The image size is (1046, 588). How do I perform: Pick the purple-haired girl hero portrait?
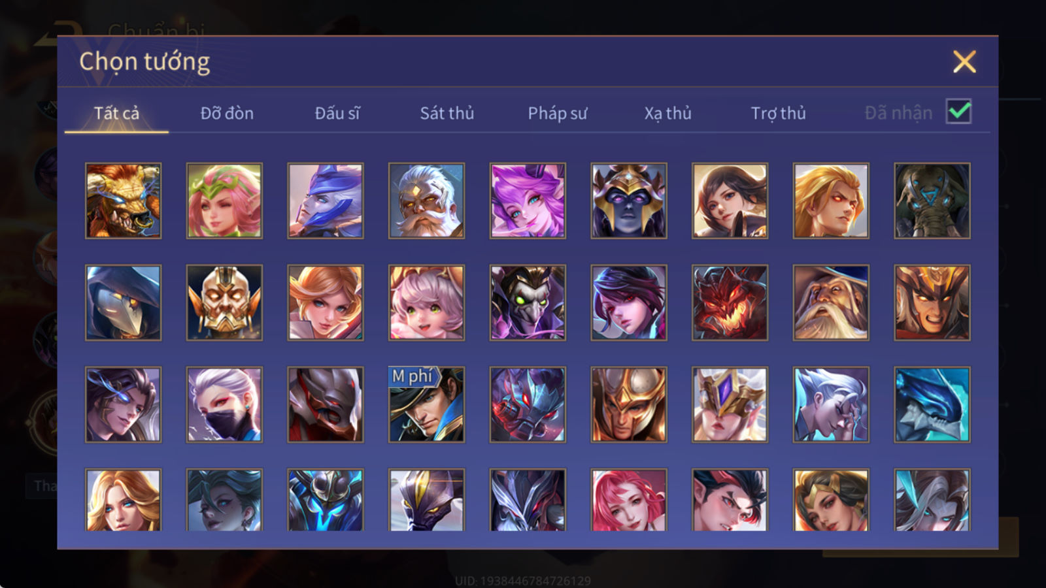coord(528,201)
